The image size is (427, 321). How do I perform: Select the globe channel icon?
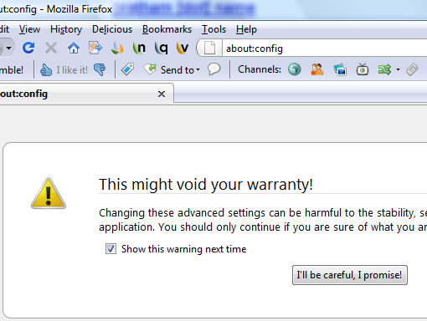click(294, 69)
